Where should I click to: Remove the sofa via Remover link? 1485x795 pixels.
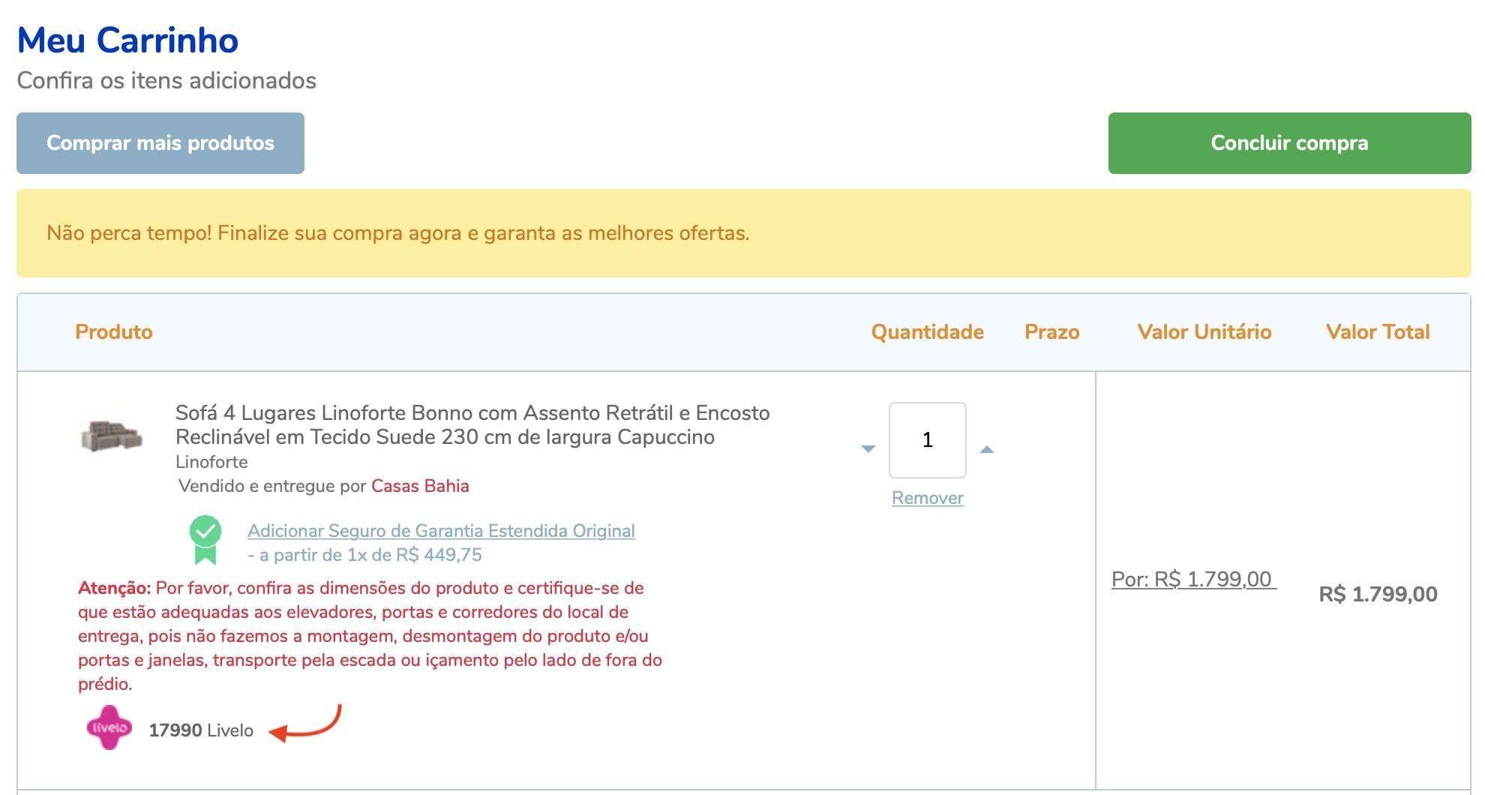click(928, 498)
